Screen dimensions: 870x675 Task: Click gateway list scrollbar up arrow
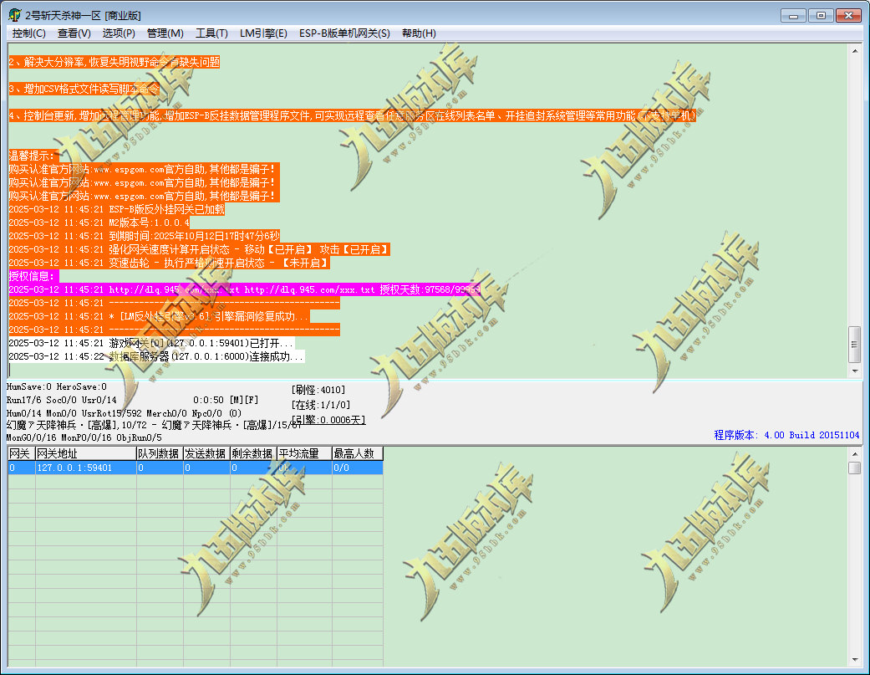(x=855, y=454)
